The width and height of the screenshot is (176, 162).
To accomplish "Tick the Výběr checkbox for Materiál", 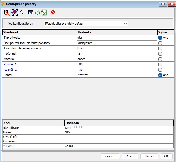I will pos(160,59).
